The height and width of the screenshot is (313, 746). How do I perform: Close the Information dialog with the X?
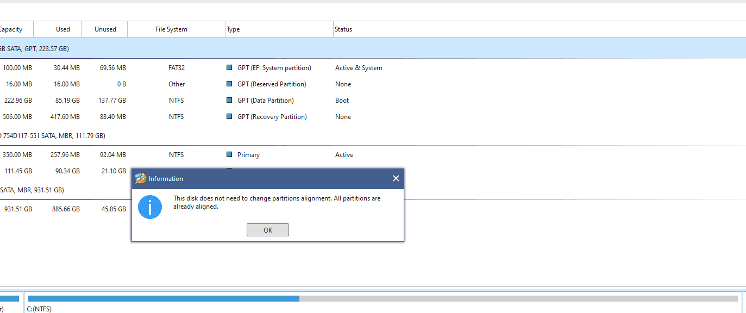[396, 178]
